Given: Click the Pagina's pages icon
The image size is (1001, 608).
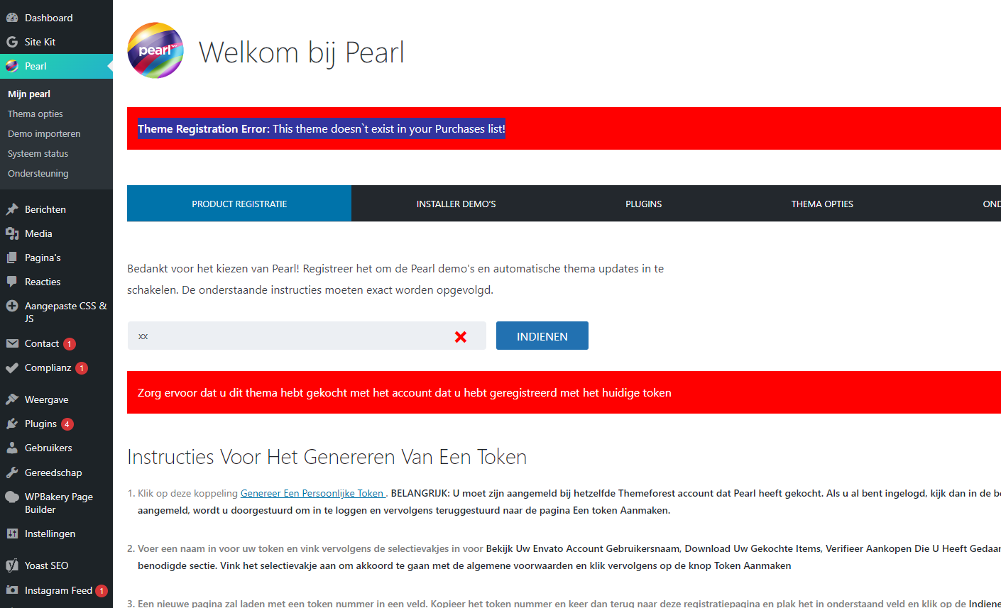Looking at the screenshot, I should click(x=12, y=258).
